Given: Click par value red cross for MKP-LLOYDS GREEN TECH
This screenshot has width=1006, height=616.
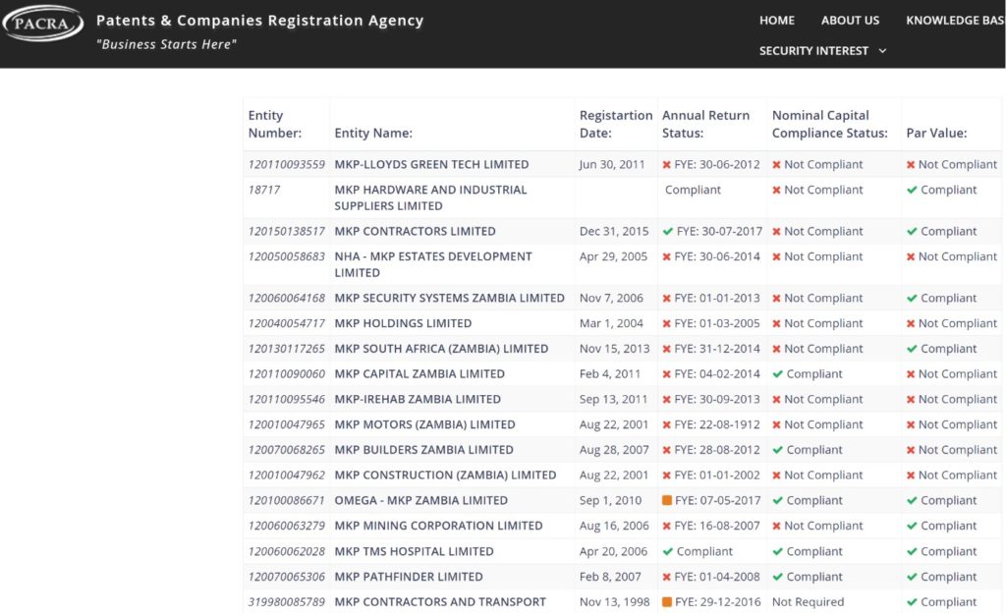Looking at the screenshot, I should [x=911, y=165].
